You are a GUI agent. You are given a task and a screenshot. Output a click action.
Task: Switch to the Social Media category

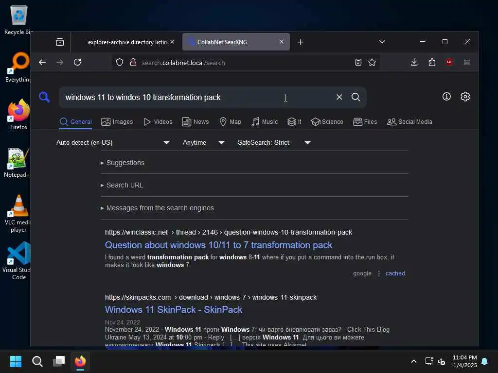(409, 122)
